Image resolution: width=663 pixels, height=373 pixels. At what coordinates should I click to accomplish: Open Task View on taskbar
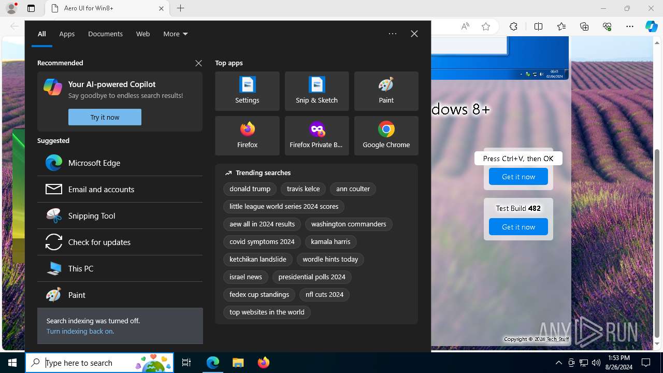186,363
